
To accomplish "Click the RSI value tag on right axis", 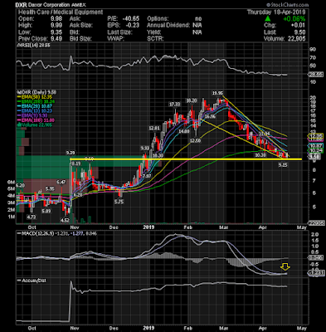I will pos(316,75).
